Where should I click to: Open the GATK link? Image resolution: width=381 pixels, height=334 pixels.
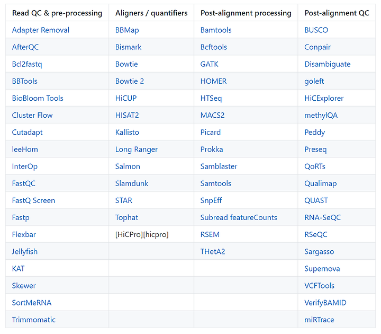(x=210, y=64)
